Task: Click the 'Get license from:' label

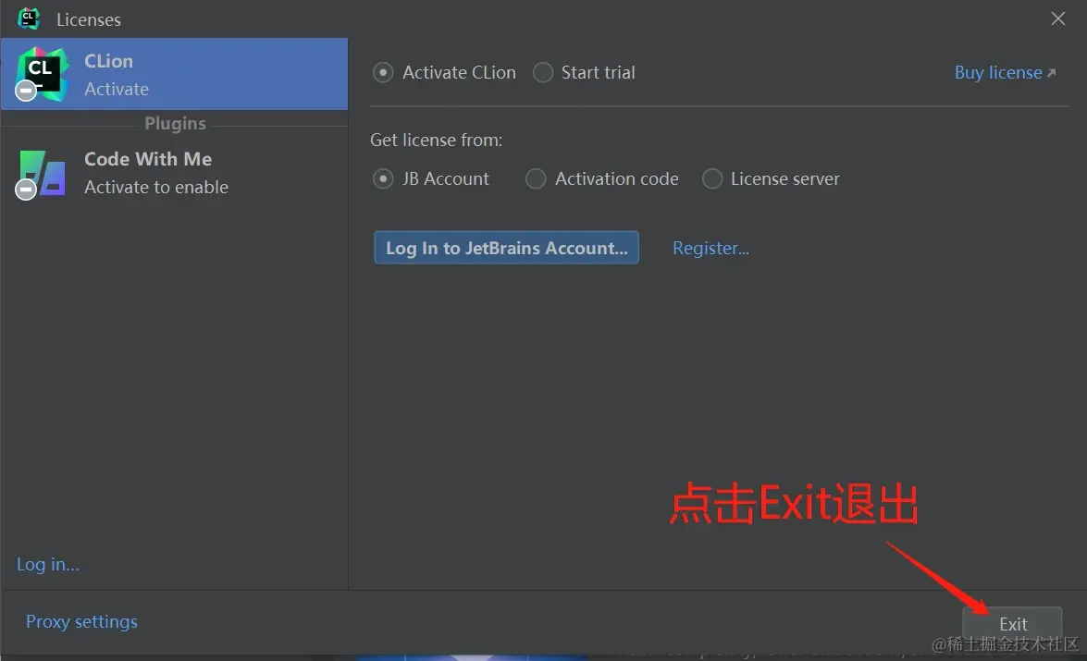Action: point(436,140)
